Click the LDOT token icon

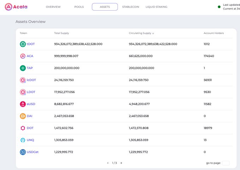[23, 92]
